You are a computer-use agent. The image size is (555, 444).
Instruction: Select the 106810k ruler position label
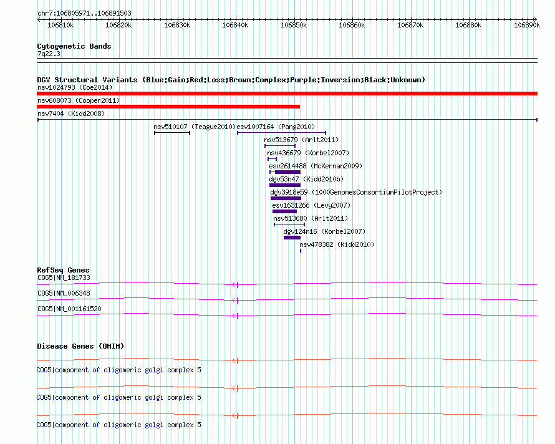[x=60, y=26]
